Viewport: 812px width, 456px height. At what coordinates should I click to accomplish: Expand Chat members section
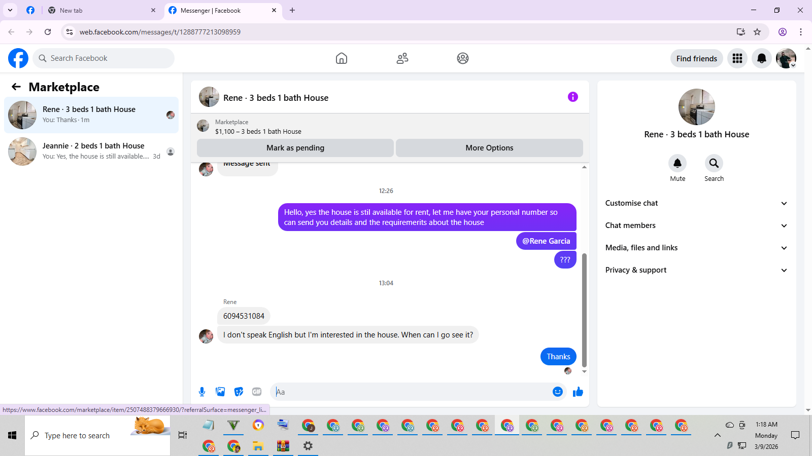pyautogui.click(x=696, y=225)
